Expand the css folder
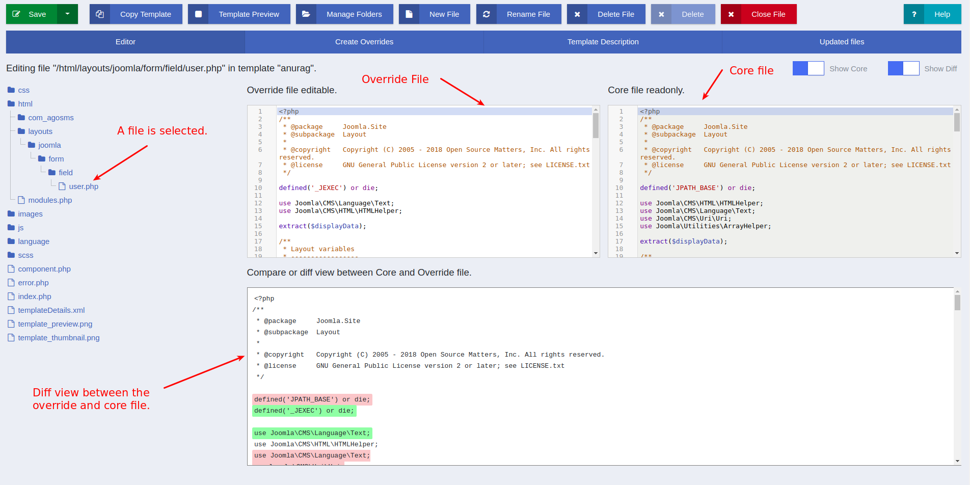 (23, 90)
